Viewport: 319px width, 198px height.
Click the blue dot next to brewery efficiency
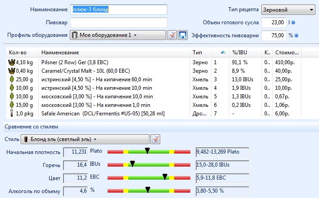(x=297, y=35)
